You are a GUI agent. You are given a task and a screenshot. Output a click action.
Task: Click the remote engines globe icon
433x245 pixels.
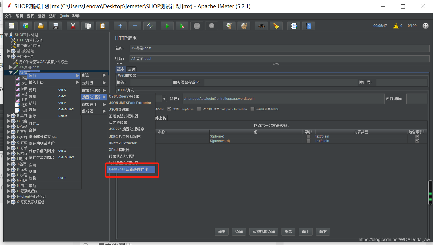coord(426,26)
